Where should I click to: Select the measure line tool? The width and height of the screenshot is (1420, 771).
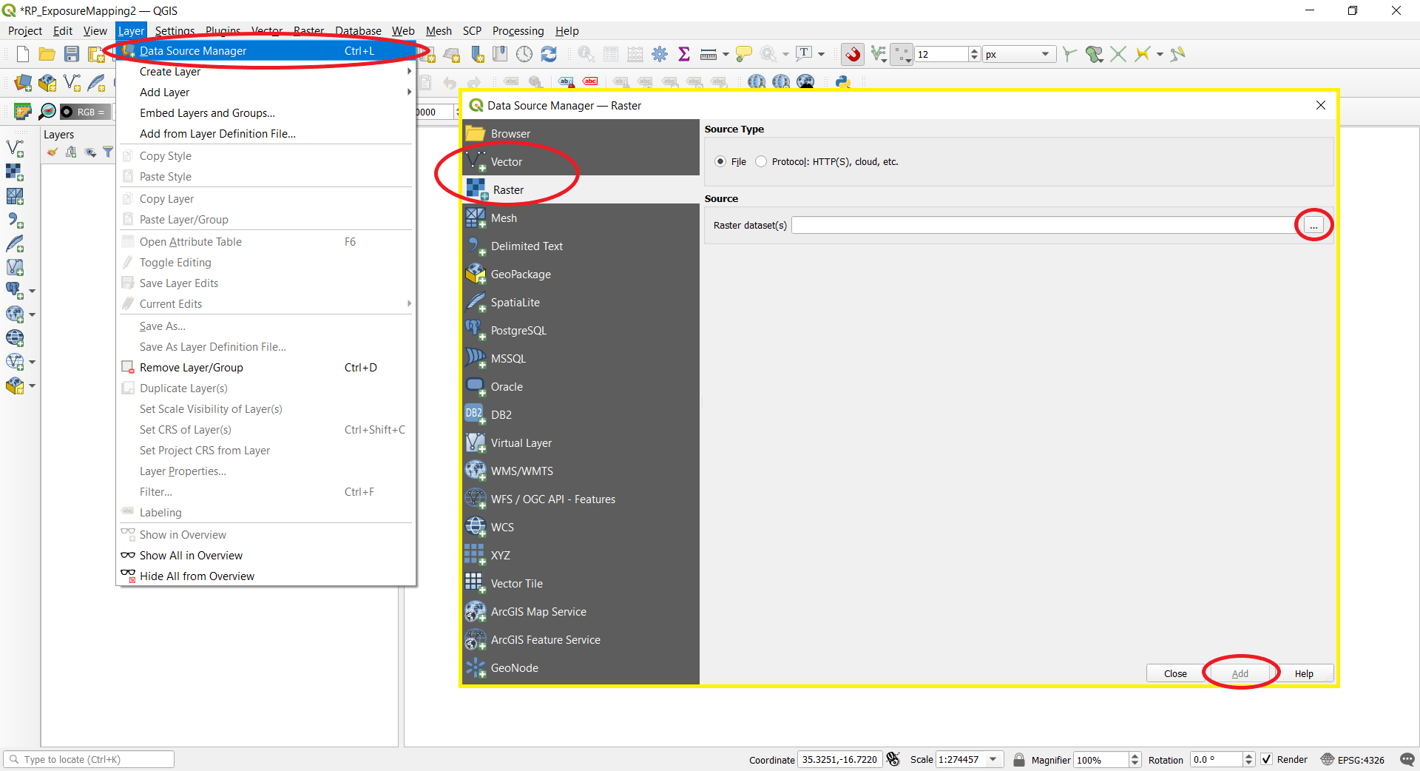[x=708, y=54]
